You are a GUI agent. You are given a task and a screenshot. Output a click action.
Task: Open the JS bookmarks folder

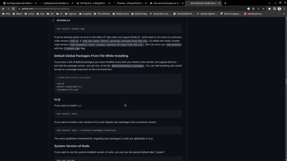(x=59, y=14)
